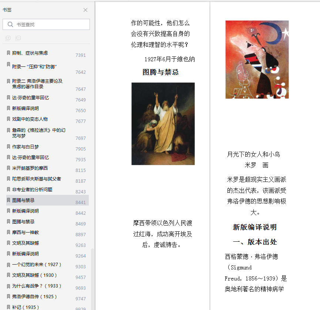Viewport: 320px width, 310px height.
Task: Open bookmark 一个幻觉的未来（1927）
Action: pyautogui.click(x=37, y=264)
